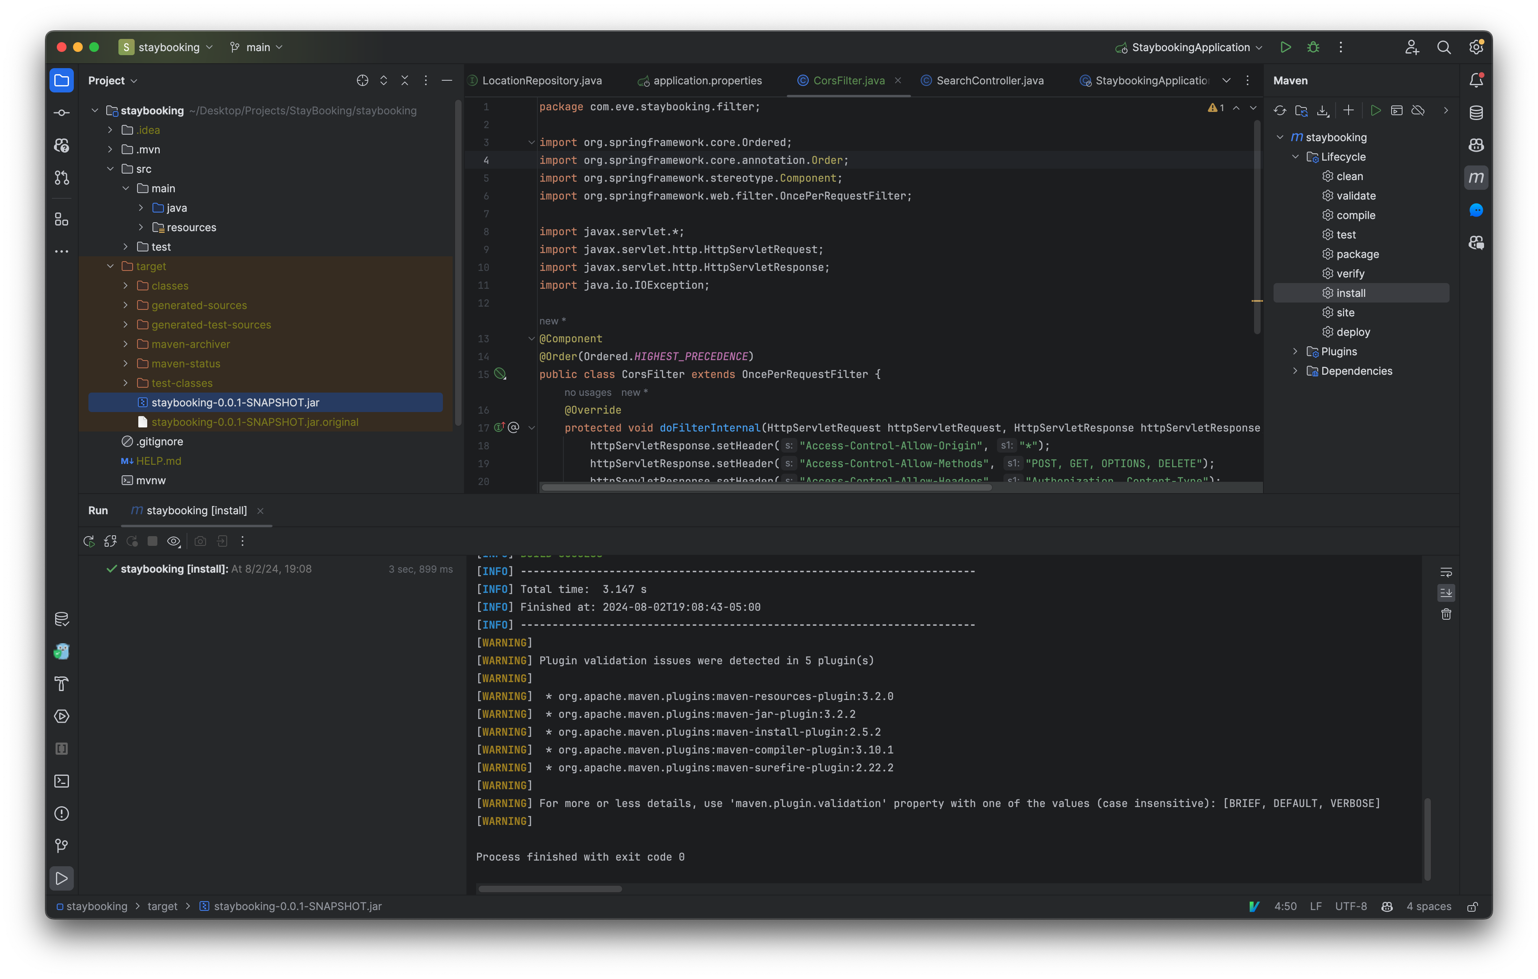1538x979 pixels.
Task: Switch to the application.properties tab
Action: point(707,80)
